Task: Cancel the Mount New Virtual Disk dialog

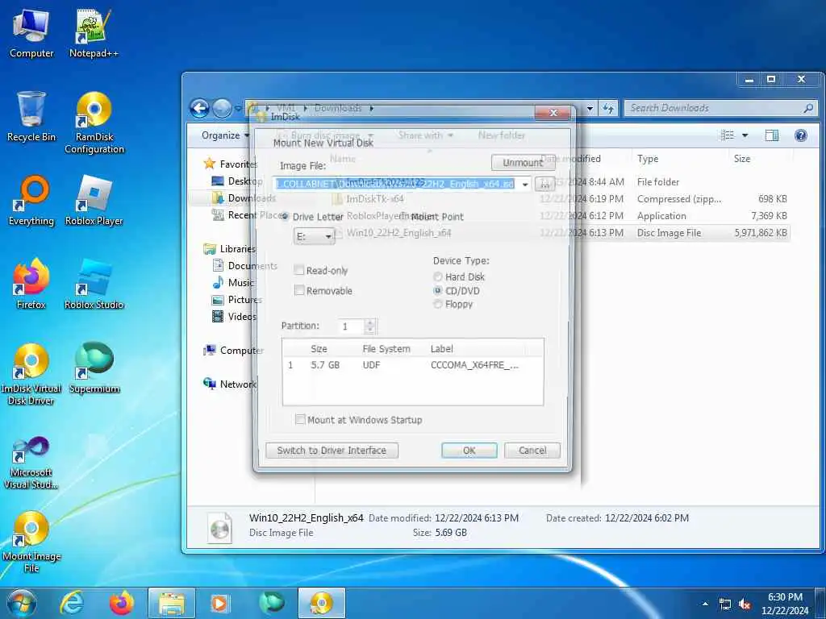Action: click(x=532, y=451)
